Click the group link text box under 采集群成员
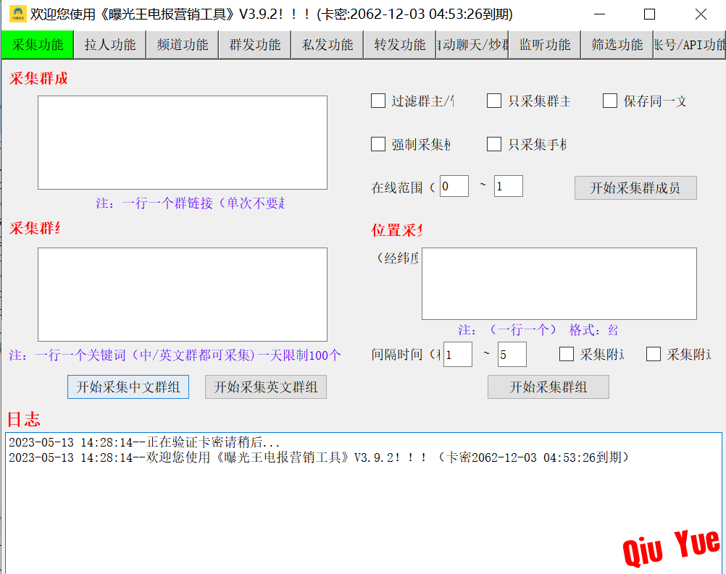 click(x=182, y=143)
